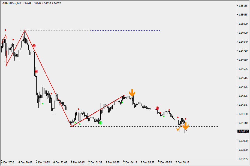Click the orange down arrow near 04:15
This screenshot has height=166, width=250.
(132, 93)
